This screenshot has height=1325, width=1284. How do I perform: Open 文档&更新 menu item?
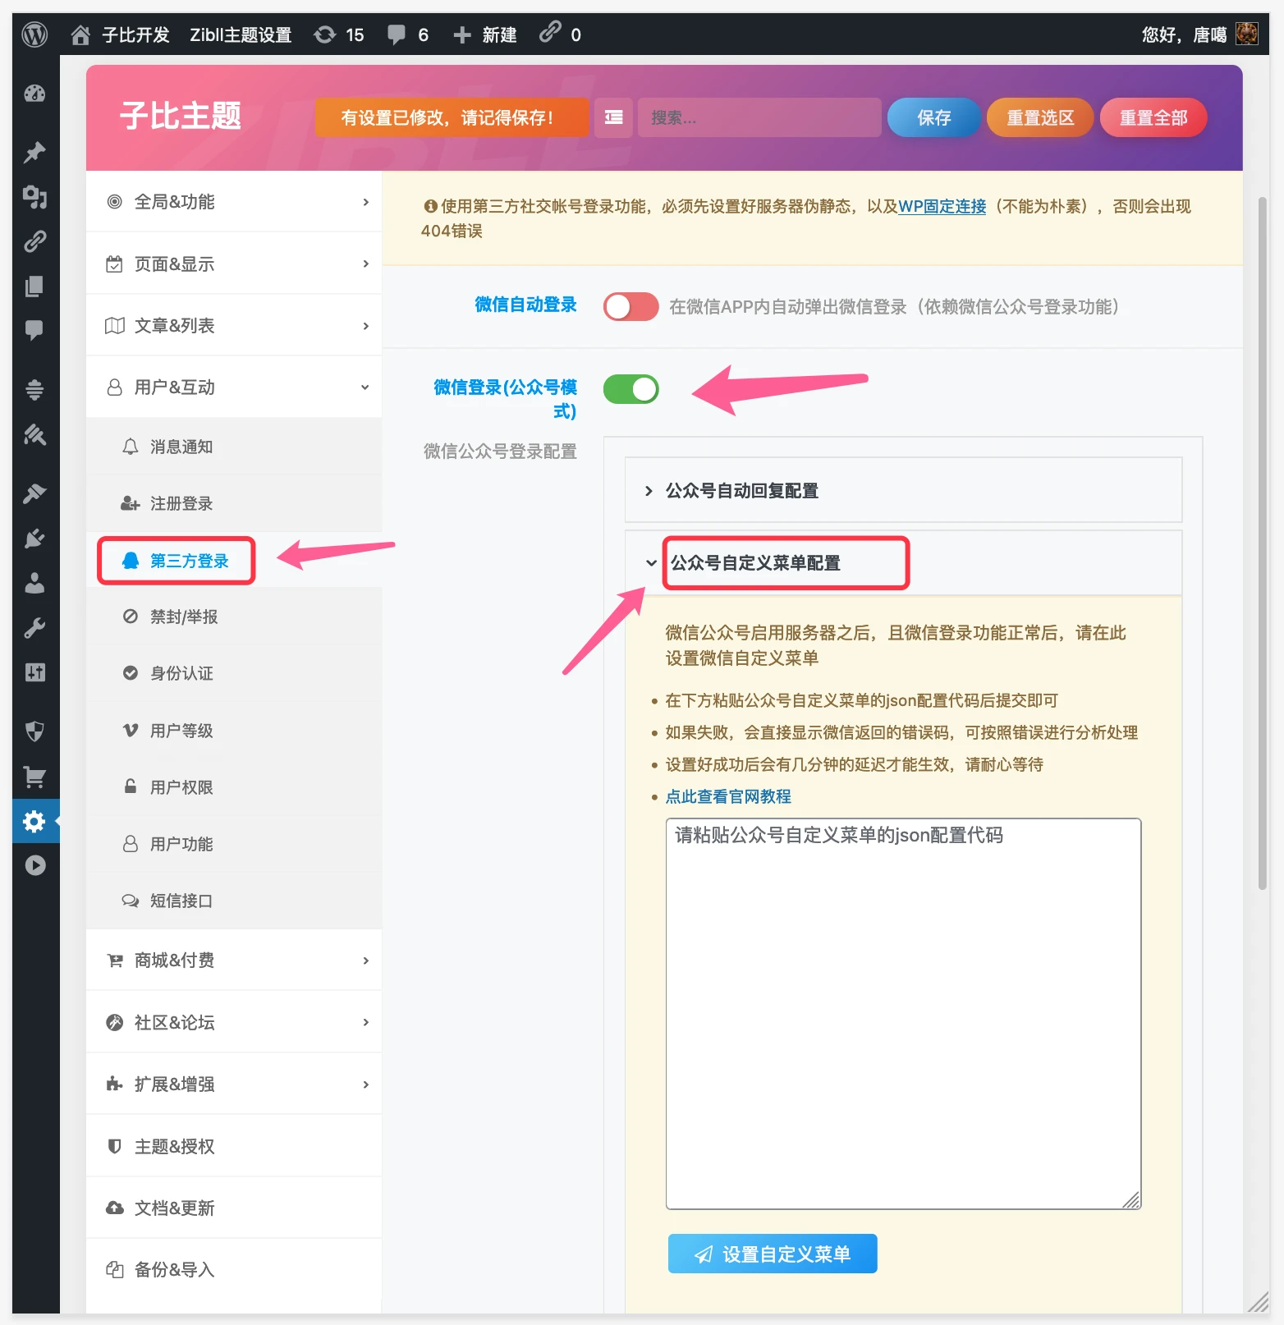pyautogui.click(x=234, y=1208)
